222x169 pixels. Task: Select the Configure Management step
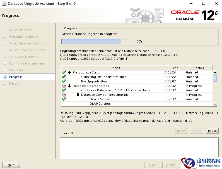point(26,63)
